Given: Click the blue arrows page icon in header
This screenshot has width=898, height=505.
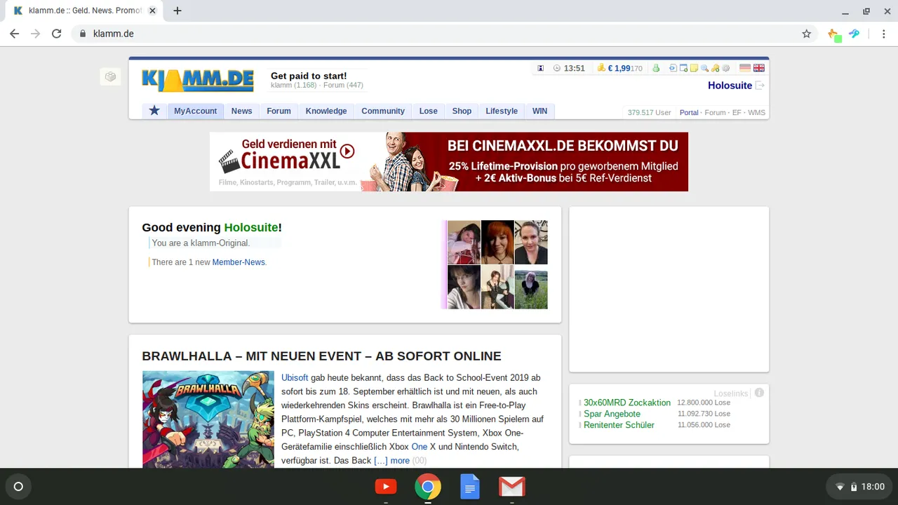Looking at the screenshot, I should pyautogui.click(x=673, y=68).
